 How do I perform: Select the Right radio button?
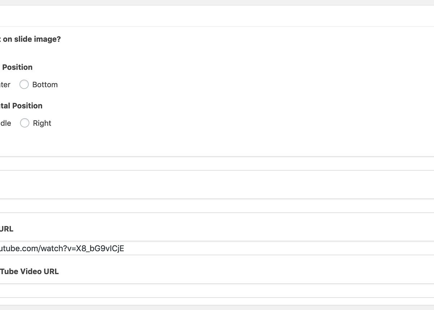pos(25,123)
